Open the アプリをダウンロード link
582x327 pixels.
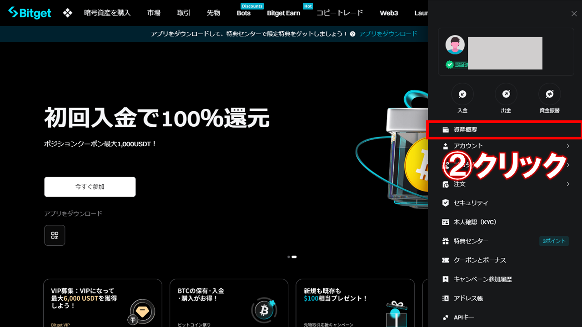pyautogui.click(x=388, y=34)
